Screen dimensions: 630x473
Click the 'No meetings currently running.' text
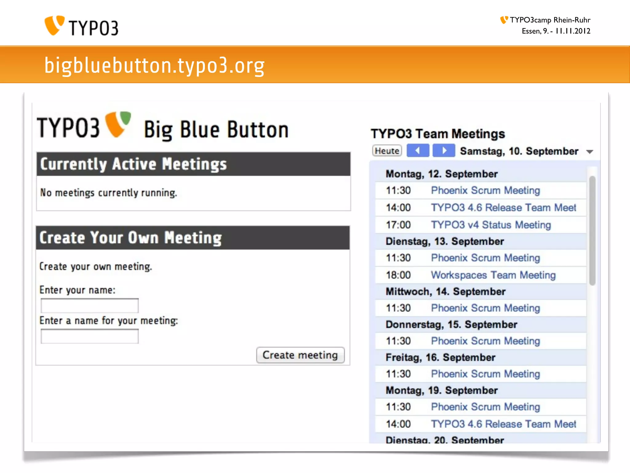coord(109,193)
